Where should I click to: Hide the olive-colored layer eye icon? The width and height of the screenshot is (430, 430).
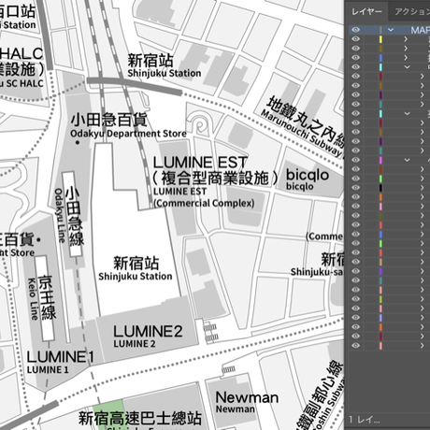[x=355, y=216]
